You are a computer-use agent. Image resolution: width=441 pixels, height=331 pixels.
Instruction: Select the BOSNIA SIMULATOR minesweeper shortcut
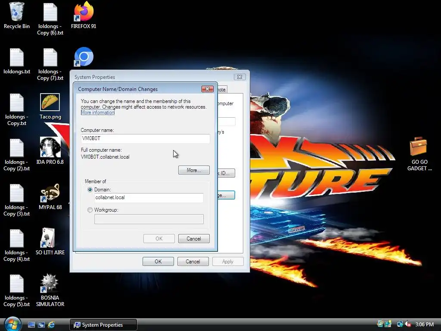pyautogui.click(x=50, y=290)
